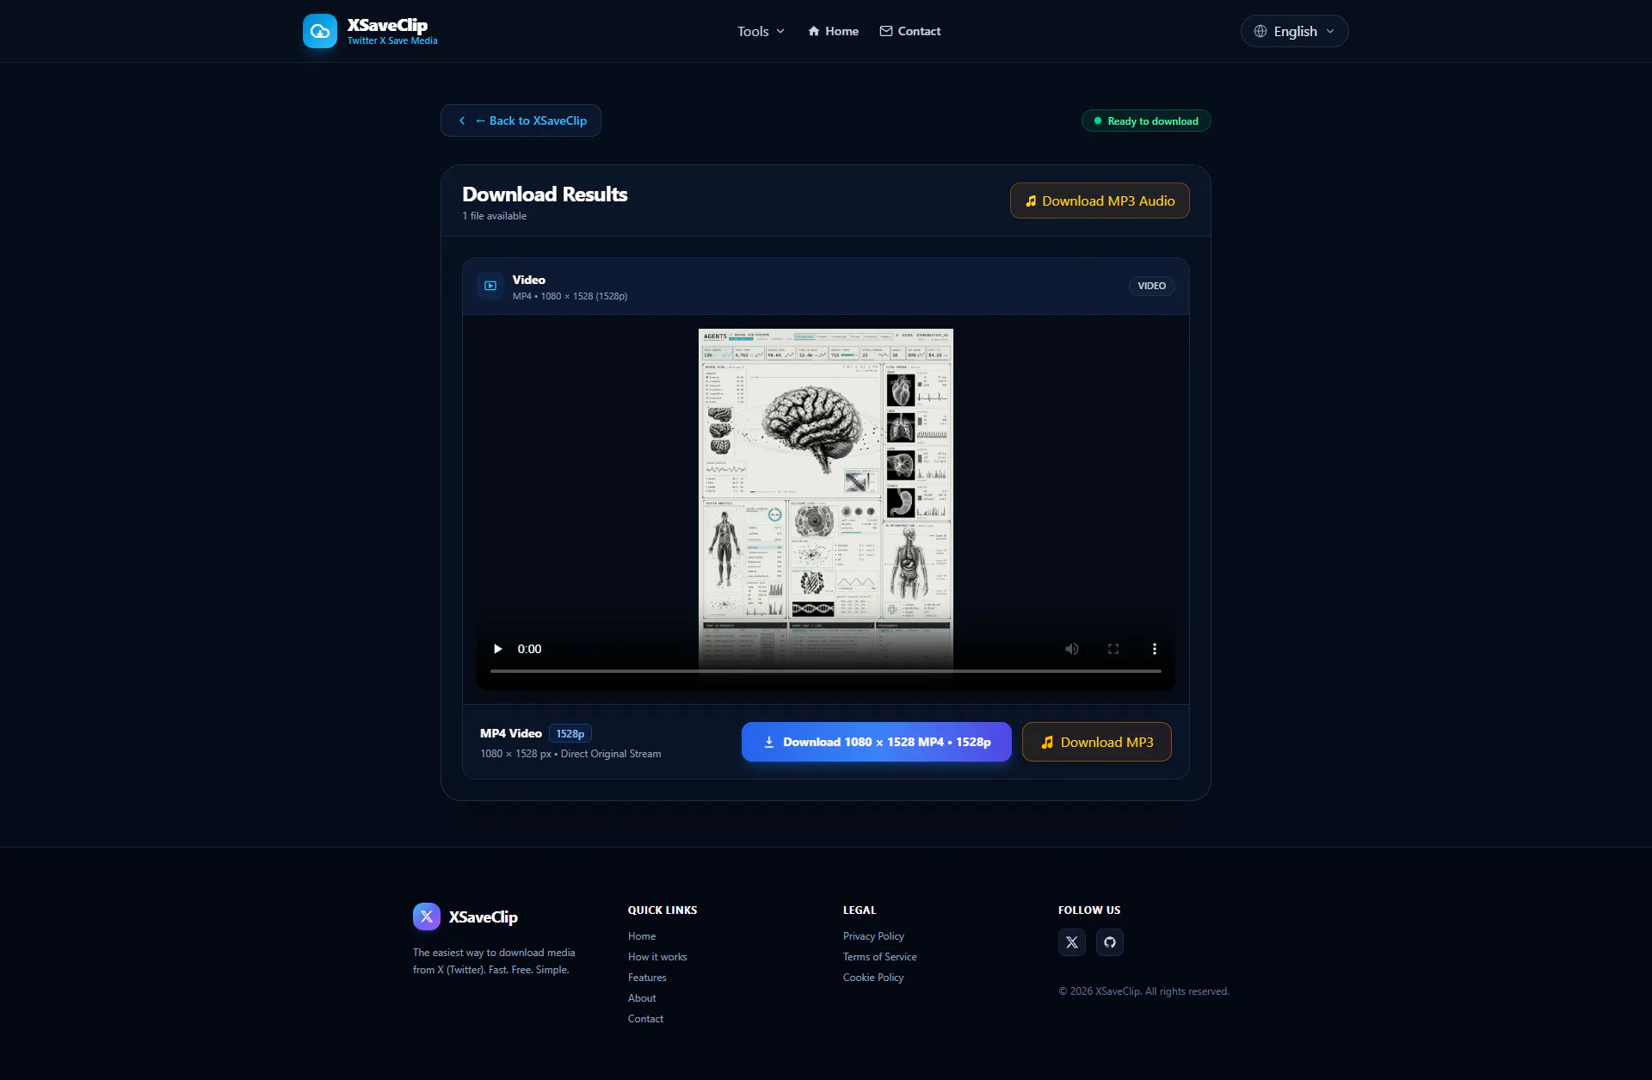1652x1080 pixels.
Task: Visit the GitHub social icon
Action: (1110, 942)
